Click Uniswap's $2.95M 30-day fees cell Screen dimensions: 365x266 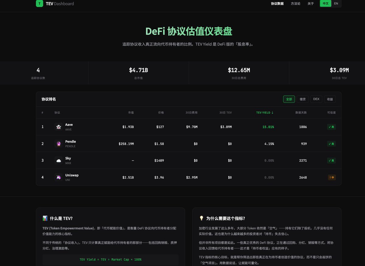tap(192, 178)
